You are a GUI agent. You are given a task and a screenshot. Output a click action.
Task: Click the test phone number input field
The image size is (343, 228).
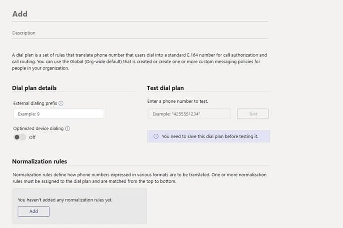pos(189,114)
